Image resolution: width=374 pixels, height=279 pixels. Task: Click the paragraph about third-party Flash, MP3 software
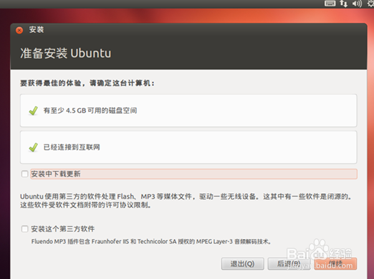tap(186, 201)
